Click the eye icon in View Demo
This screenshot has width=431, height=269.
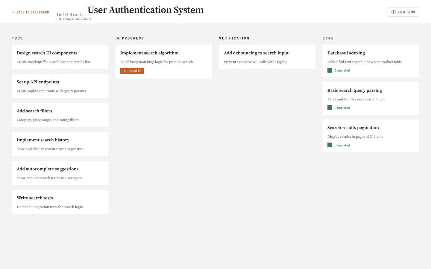tap(394, 12)
